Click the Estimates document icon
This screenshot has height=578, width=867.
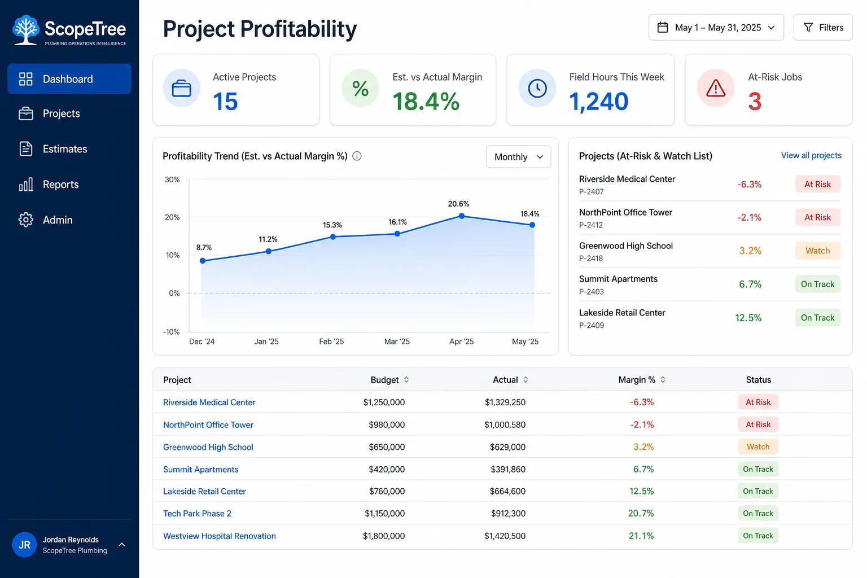(25, 148)
